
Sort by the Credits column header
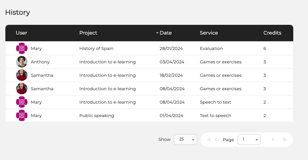click(272, 33)
